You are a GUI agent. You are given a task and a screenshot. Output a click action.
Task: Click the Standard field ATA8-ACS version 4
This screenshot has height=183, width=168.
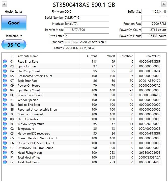point(115,42)
